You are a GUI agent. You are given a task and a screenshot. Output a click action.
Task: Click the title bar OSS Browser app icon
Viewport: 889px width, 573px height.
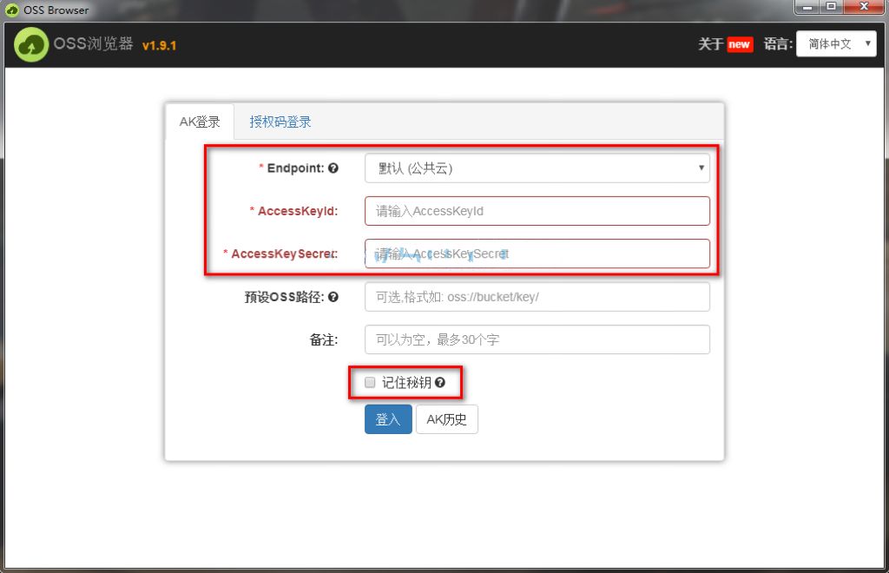pyautogui.click(x=12, y=10)
